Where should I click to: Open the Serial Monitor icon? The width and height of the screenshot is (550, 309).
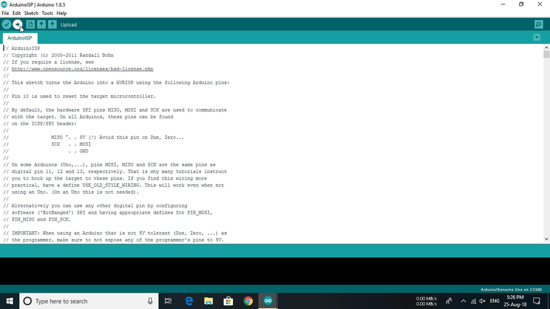539,24
